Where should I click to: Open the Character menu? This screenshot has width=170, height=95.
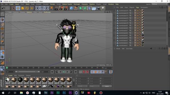coord(84,4)
